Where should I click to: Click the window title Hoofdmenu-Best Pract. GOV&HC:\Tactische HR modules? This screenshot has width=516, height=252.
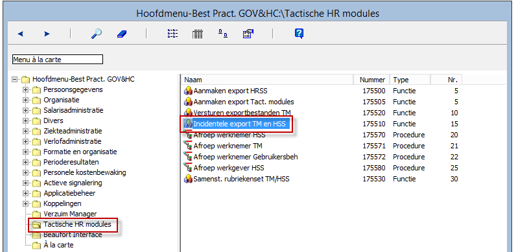(257, 14)
